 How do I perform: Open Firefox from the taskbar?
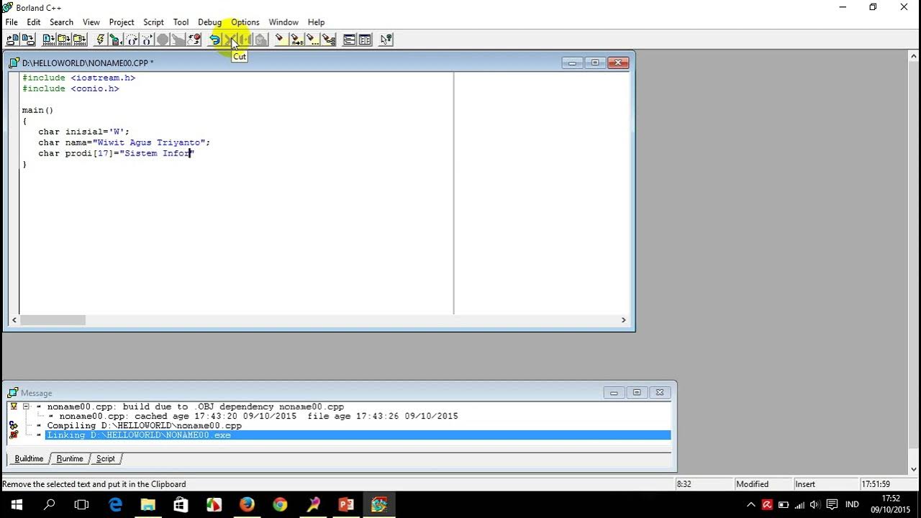pyautogui.click(x=247, y=504)
